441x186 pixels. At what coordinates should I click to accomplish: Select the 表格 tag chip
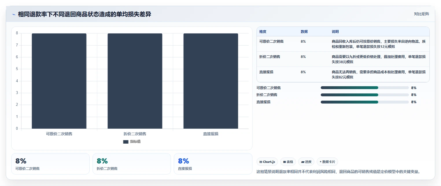pyautogui.click(x=288, y=162)
